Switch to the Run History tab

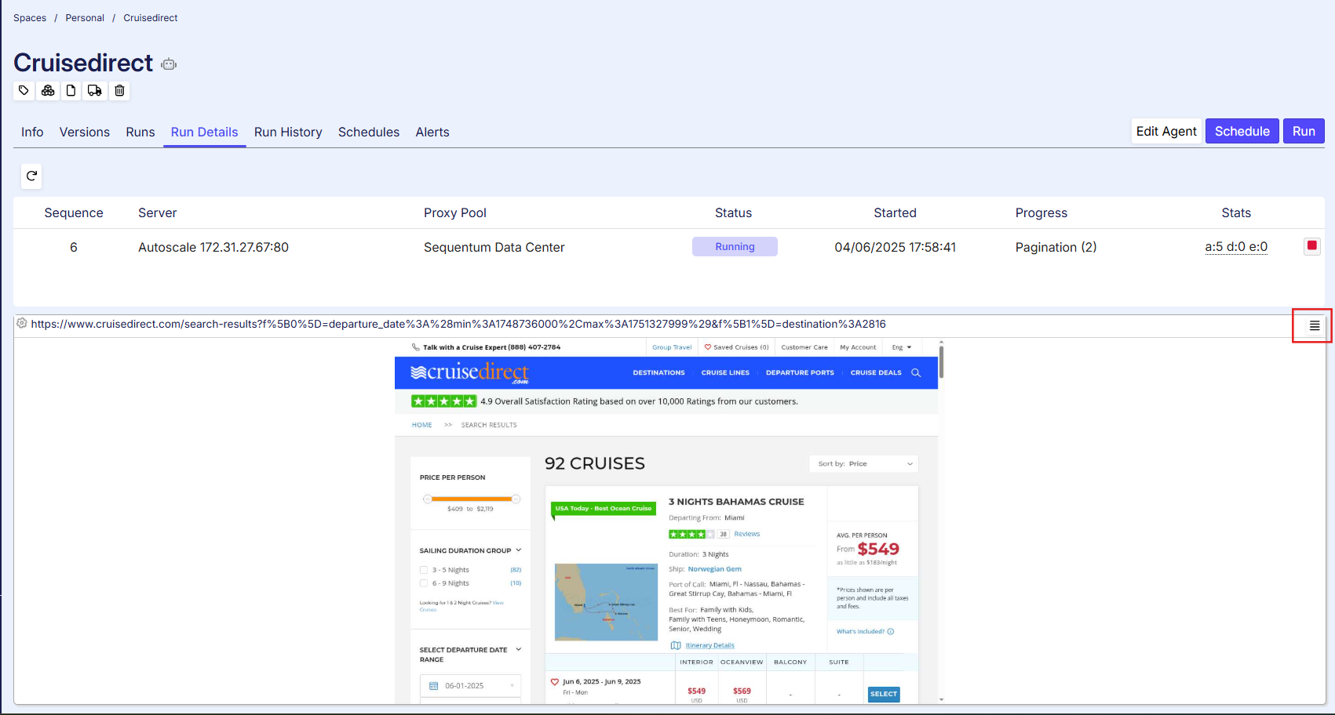[x=288, y=132]
